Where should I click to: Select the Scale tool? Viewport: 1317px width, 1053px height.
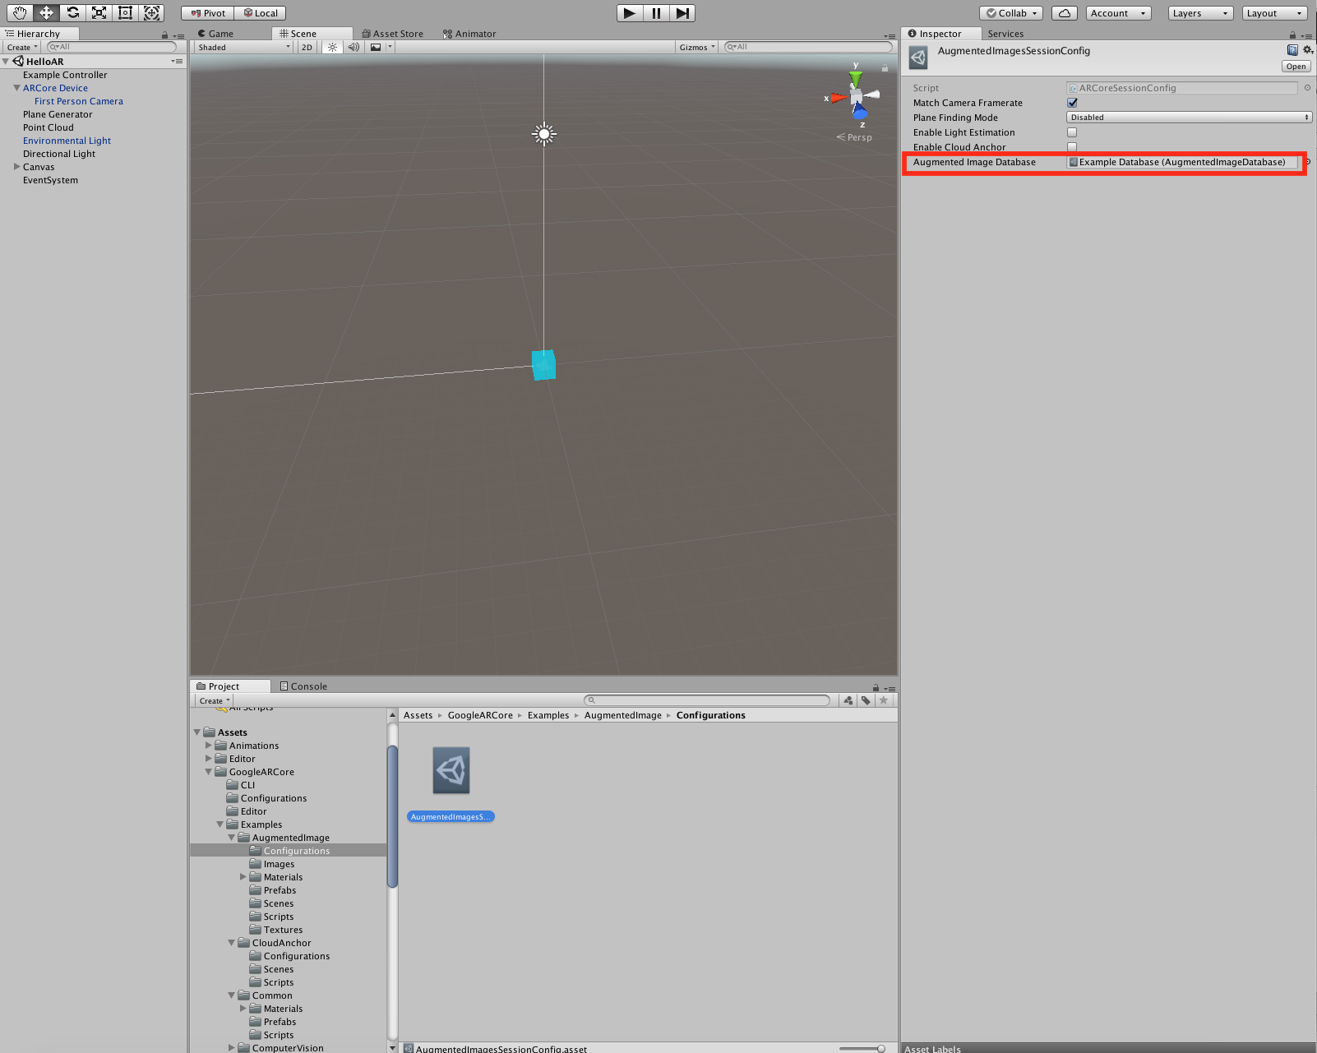tap(99, 13)
